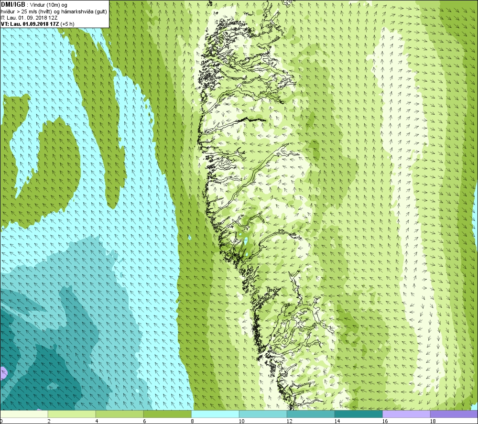Click the legend scale label '16'
The image size is (478, 424).
[385, 421]
